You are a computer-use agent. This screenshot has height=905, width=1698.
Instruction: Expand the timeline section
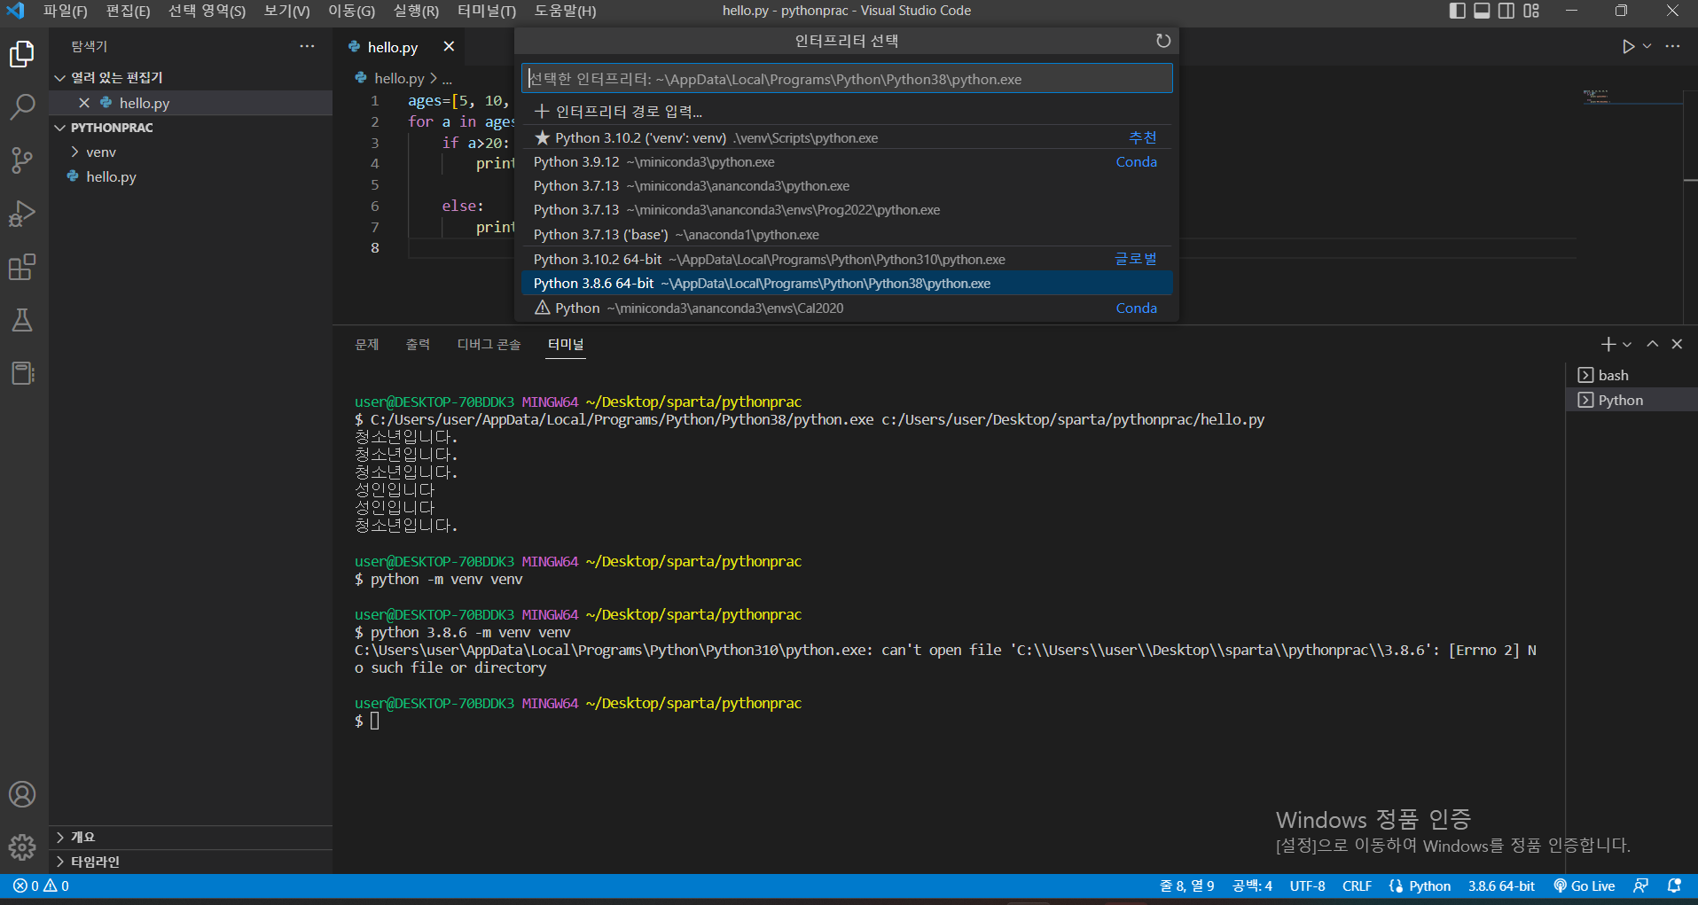coord(191,862)
